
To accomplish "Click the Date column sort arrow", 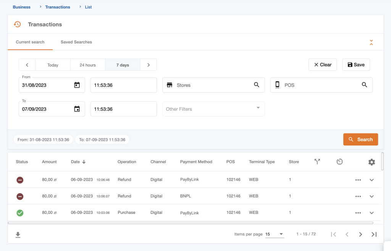I will tap(85, 162).
